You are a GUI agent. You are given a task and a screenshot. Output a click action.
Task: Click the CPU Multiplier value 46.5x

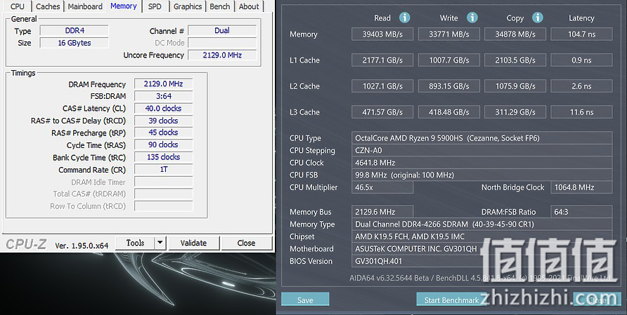pos(382,187)
